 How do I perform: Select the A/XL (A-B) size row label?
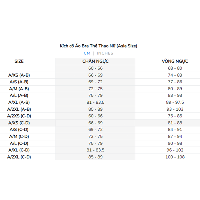pyautogui.click(x=19, y=102)
